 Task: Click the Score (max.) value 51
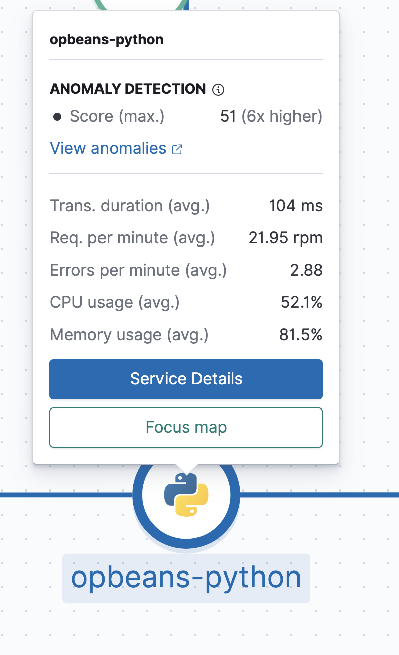pos(271,116)
